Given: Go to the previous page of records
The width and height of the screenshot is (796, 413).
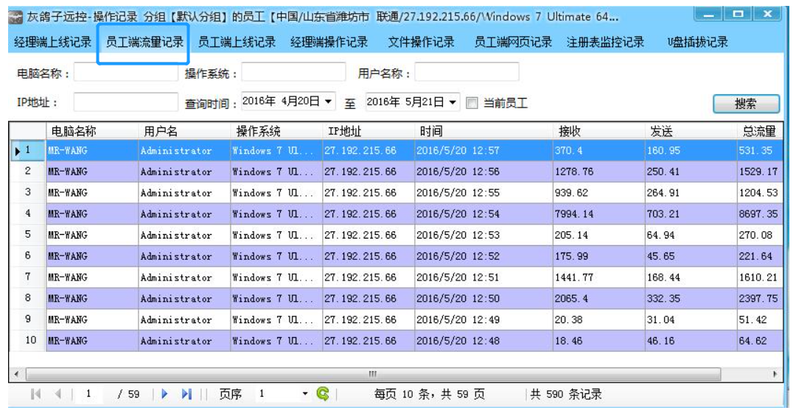Looking at the screenshot, I should point(57,395).
